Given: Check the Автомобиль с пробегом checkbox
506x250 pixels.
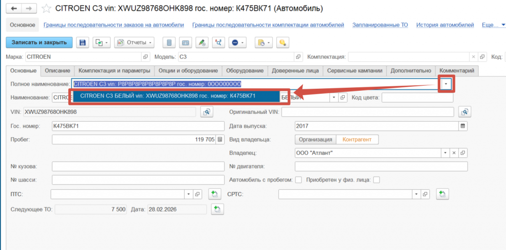Looking at the screenshot, I should point(298,180).
